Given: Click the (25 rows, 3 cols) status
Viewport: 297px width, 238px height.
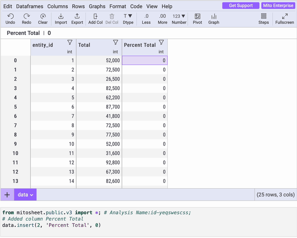Looking at the screenshot, I should tap(275, 195).
